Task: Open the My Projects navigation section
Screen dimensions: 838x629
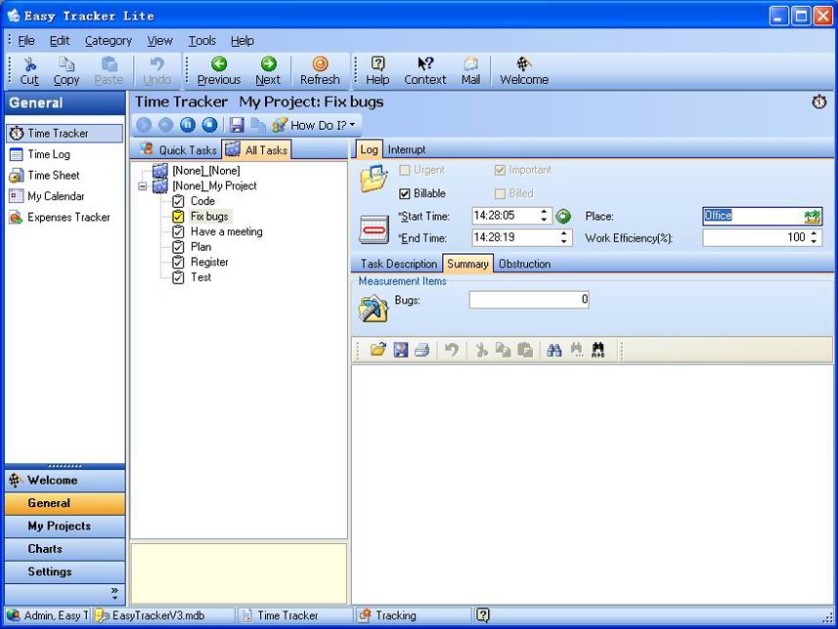Action: 59,526
